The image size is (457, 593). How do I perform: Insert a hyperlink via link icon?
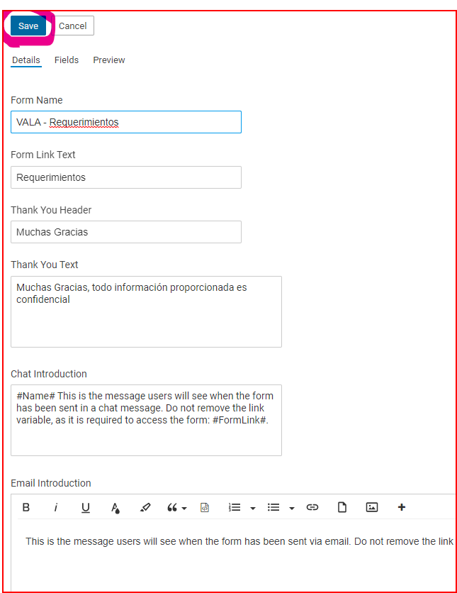tap(312, 507)
